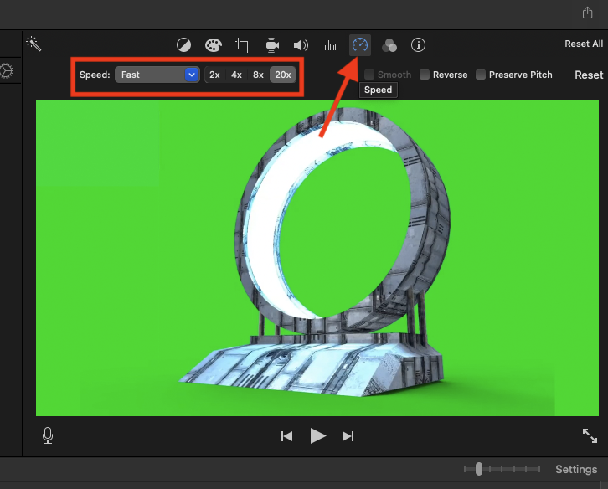Select the cropping tool
Viewport: 608px width, 489px height.
(244, 45)
